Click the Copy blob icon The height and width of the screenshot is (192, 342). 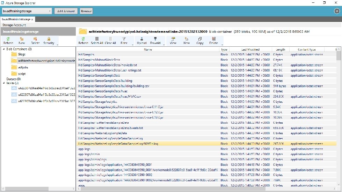point(200,41)
